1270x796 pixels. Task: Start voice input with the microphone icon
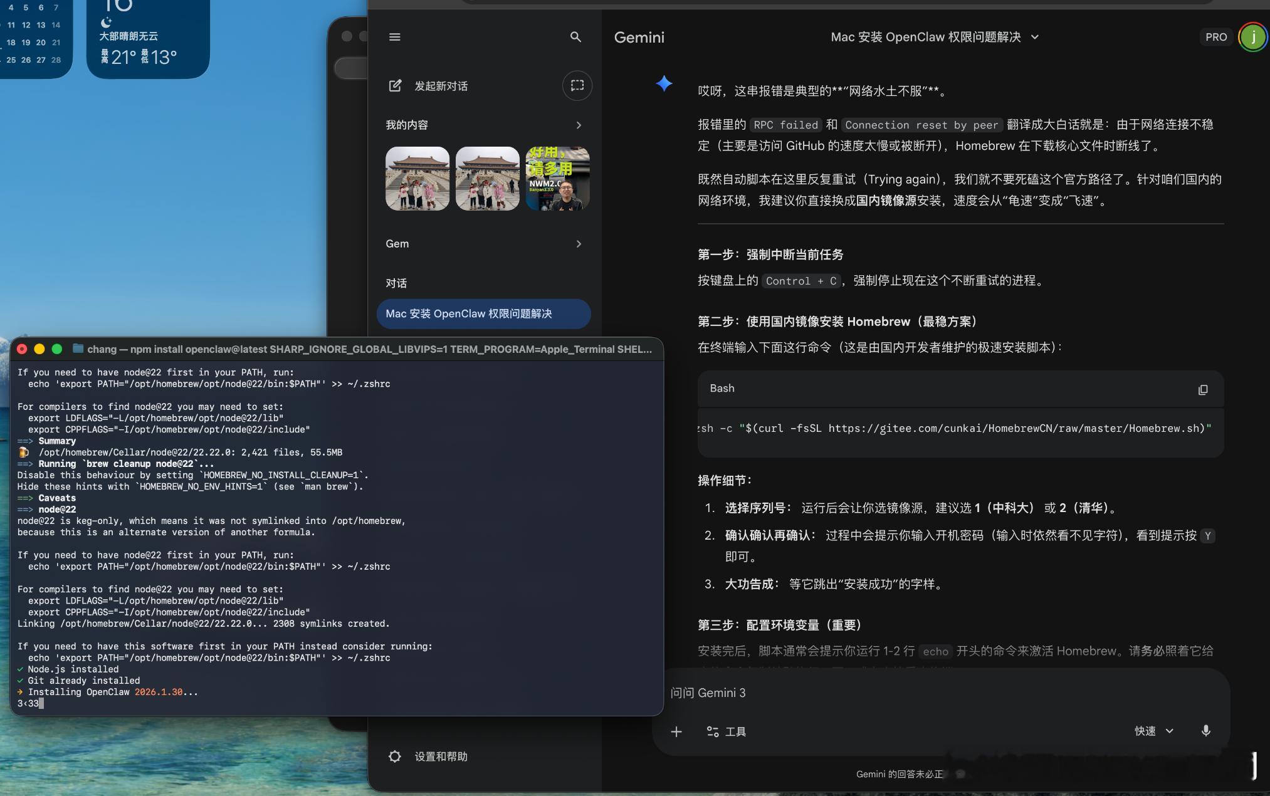tap(1204, 731)
